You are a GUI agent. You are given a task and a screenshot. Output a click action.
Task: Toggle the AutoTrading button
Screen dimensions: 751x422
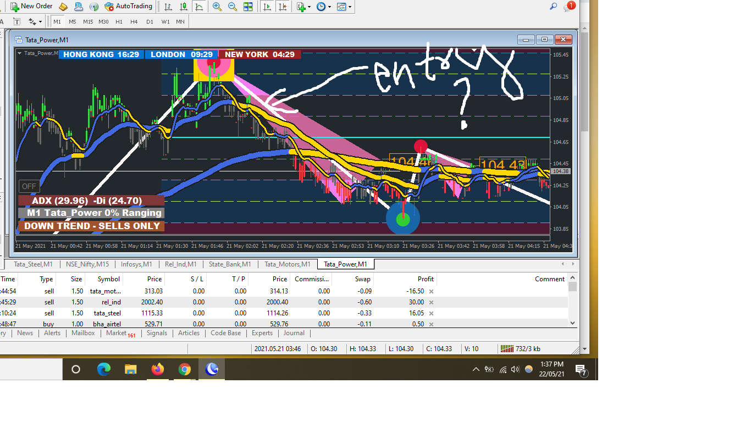click(129, 7)
